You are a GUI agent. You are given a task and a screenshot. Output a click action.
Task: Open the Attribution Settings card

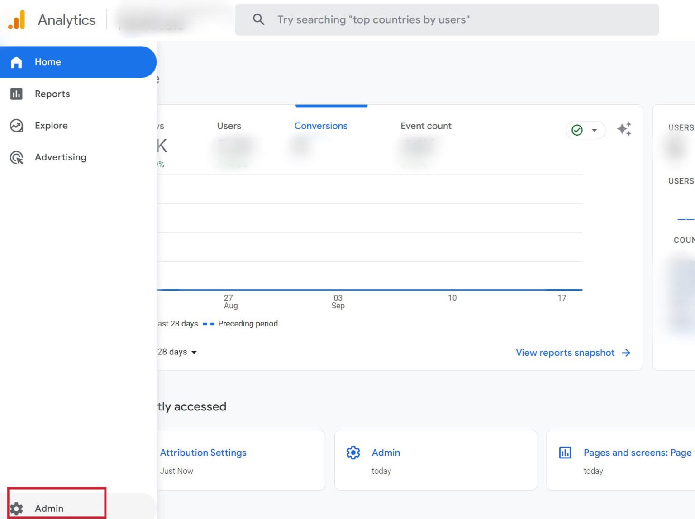204,453
